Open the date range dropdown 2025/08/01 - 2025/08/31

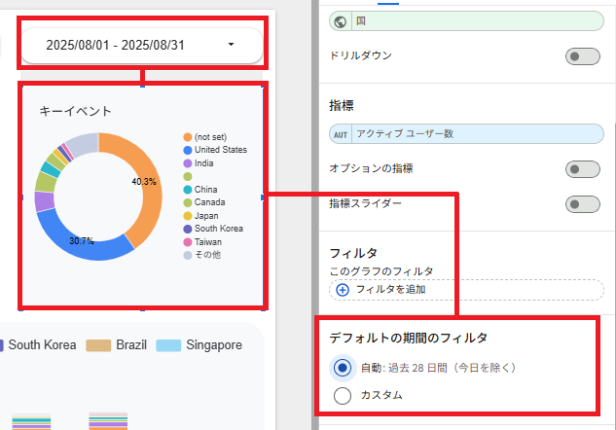pyautogui.click(x=141, y=45)
